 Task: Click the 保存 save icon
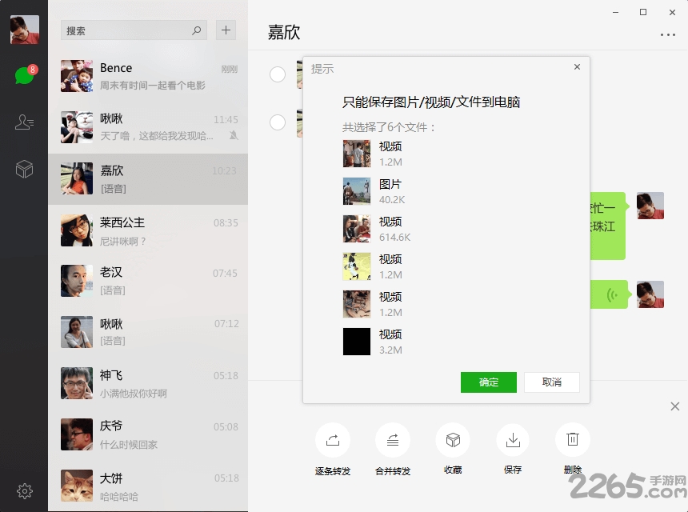pyautogui.click(x=512, y=438)
